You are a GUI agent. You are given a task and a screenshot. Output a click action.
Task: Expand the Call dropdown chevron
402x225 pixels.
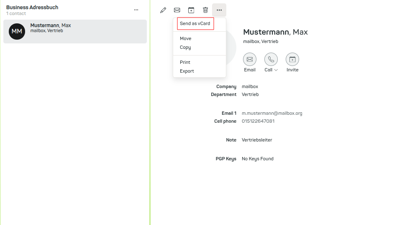(x=276, y=70)
